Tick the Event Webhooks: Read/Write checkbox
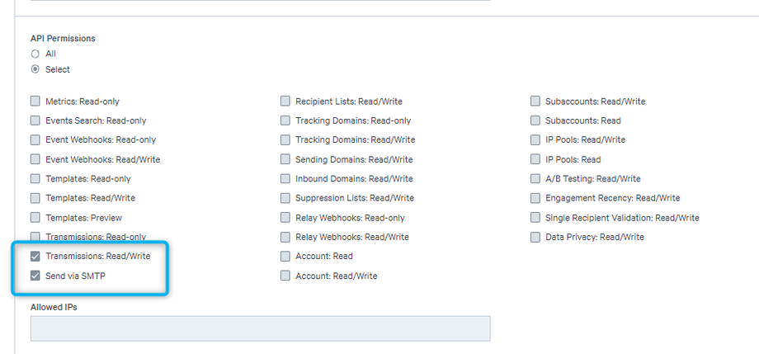The image size is (759, 354). pos(35,159)
